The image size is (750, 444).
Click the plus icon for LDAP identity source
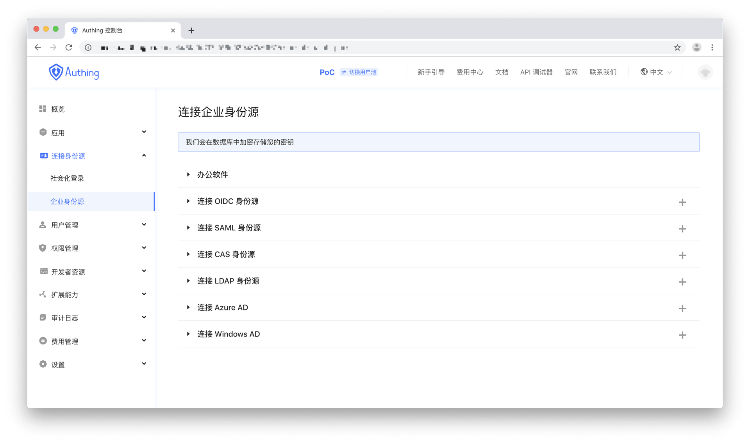(x=682, y=282)
